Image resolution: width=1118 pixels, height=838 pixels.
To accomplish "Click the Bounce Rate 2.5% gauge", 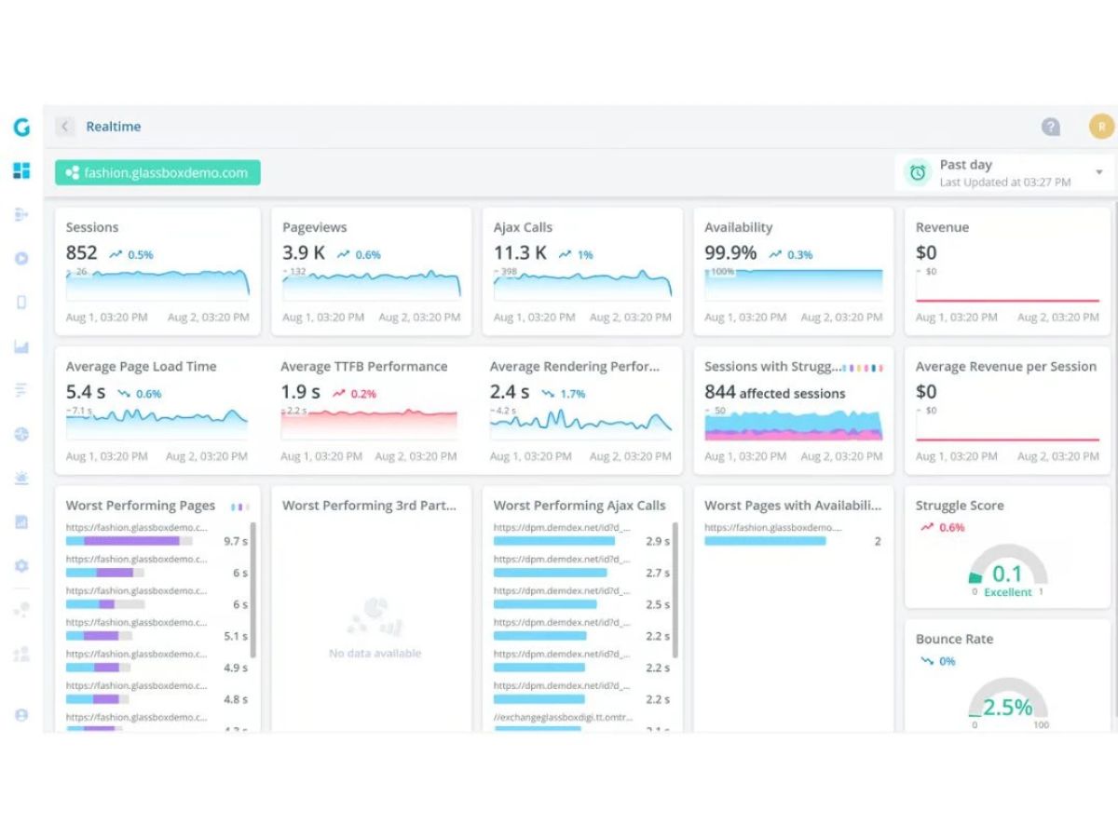I will tap(1007, 705).
